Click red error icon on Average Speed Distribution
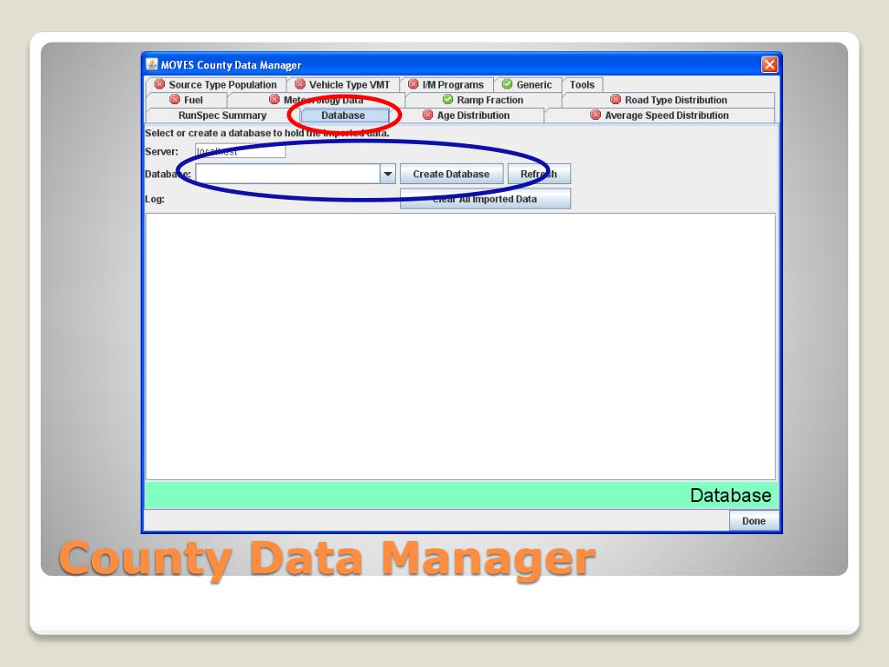This screenshot has height=667, width=889. pos(596,115)
